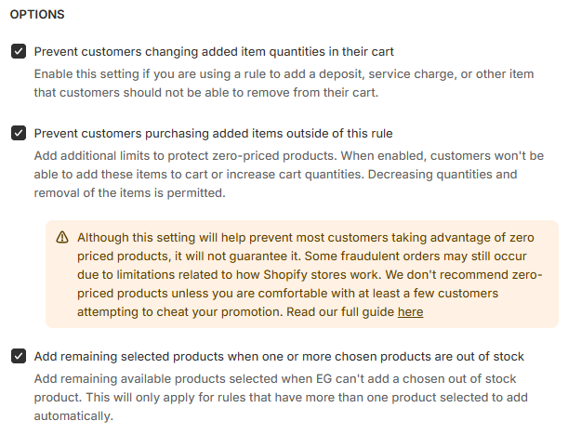Viewport: 568px width, 434px height.
Task: Uncheck 'Prevent customers changing added item quantities' checkbox
Action: 19,51
